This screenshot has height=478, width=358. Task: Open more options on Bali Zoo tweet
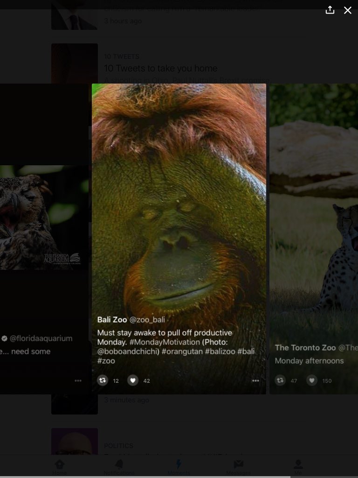[x=256, y=380]
